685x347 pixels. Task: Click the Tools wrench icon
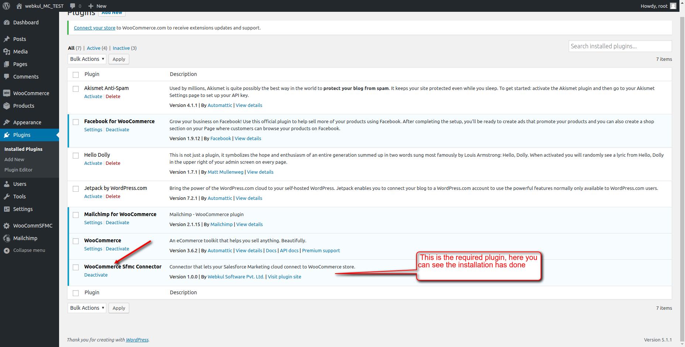coord(7,197)
